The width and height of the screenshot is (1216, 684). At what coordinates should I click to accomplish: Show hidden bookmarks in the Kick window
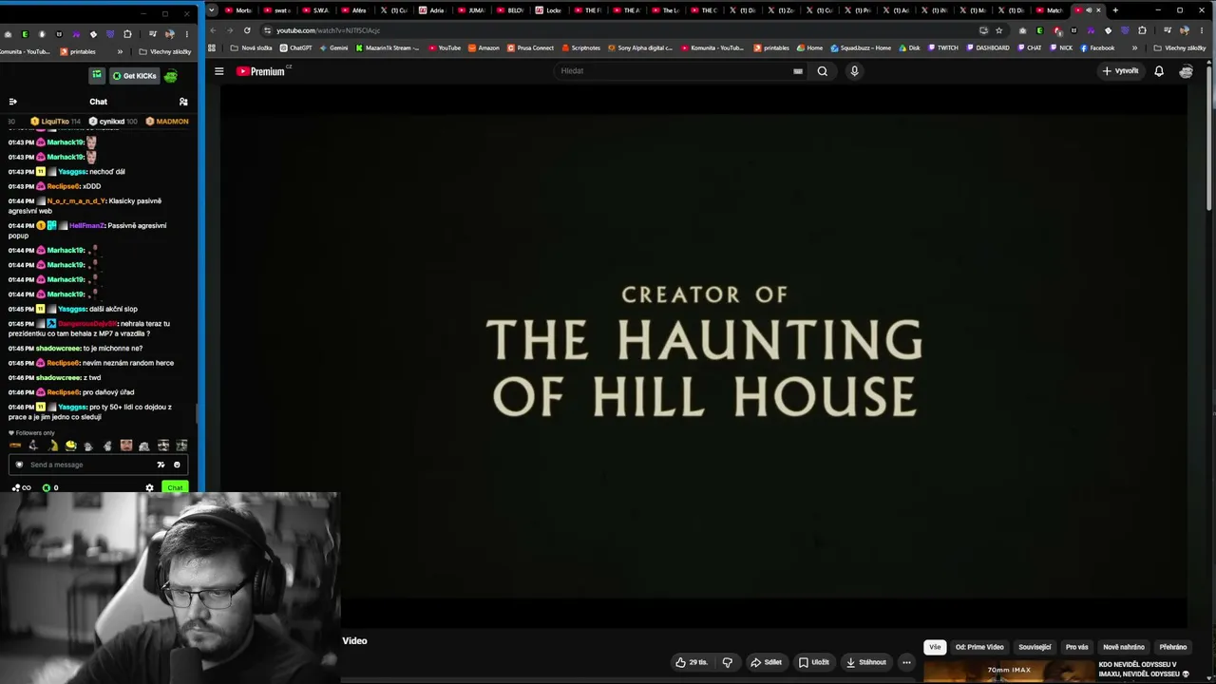pos(120,51)
